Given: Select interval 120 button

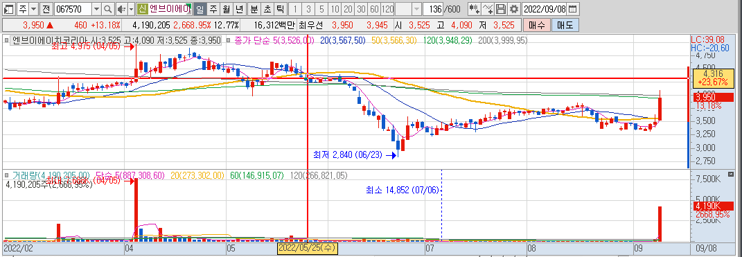Looking at the screenshot, I should point(387,8).
